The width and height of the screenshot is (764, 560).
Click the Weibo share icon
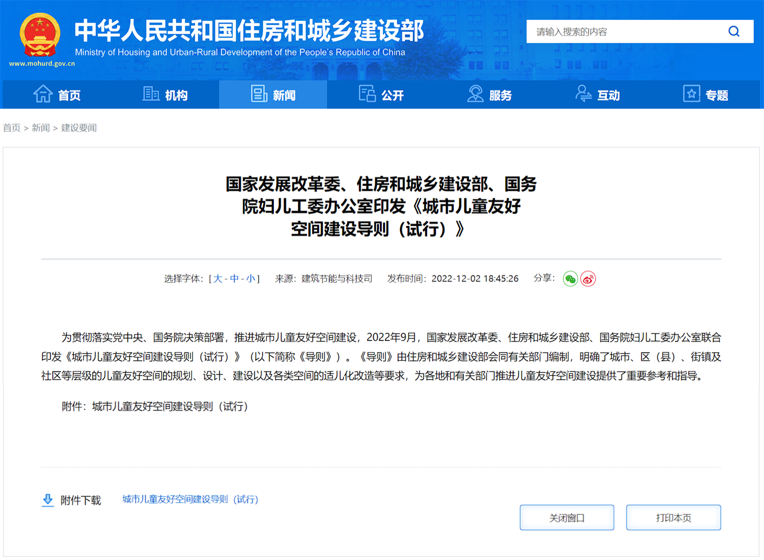click(x=588, y=278)
